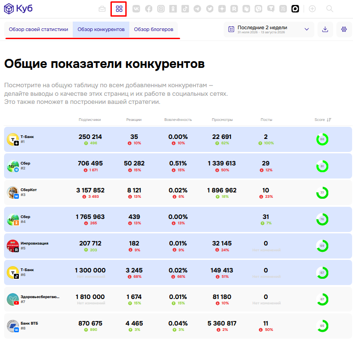Open the briefcase icon in top bar
353x339 pixels.
(102, 9)
